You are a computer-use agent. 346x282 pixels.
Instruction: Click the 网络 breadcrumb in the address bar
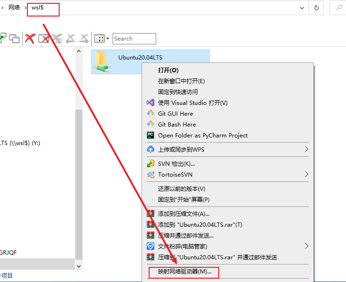pos(14,8)
